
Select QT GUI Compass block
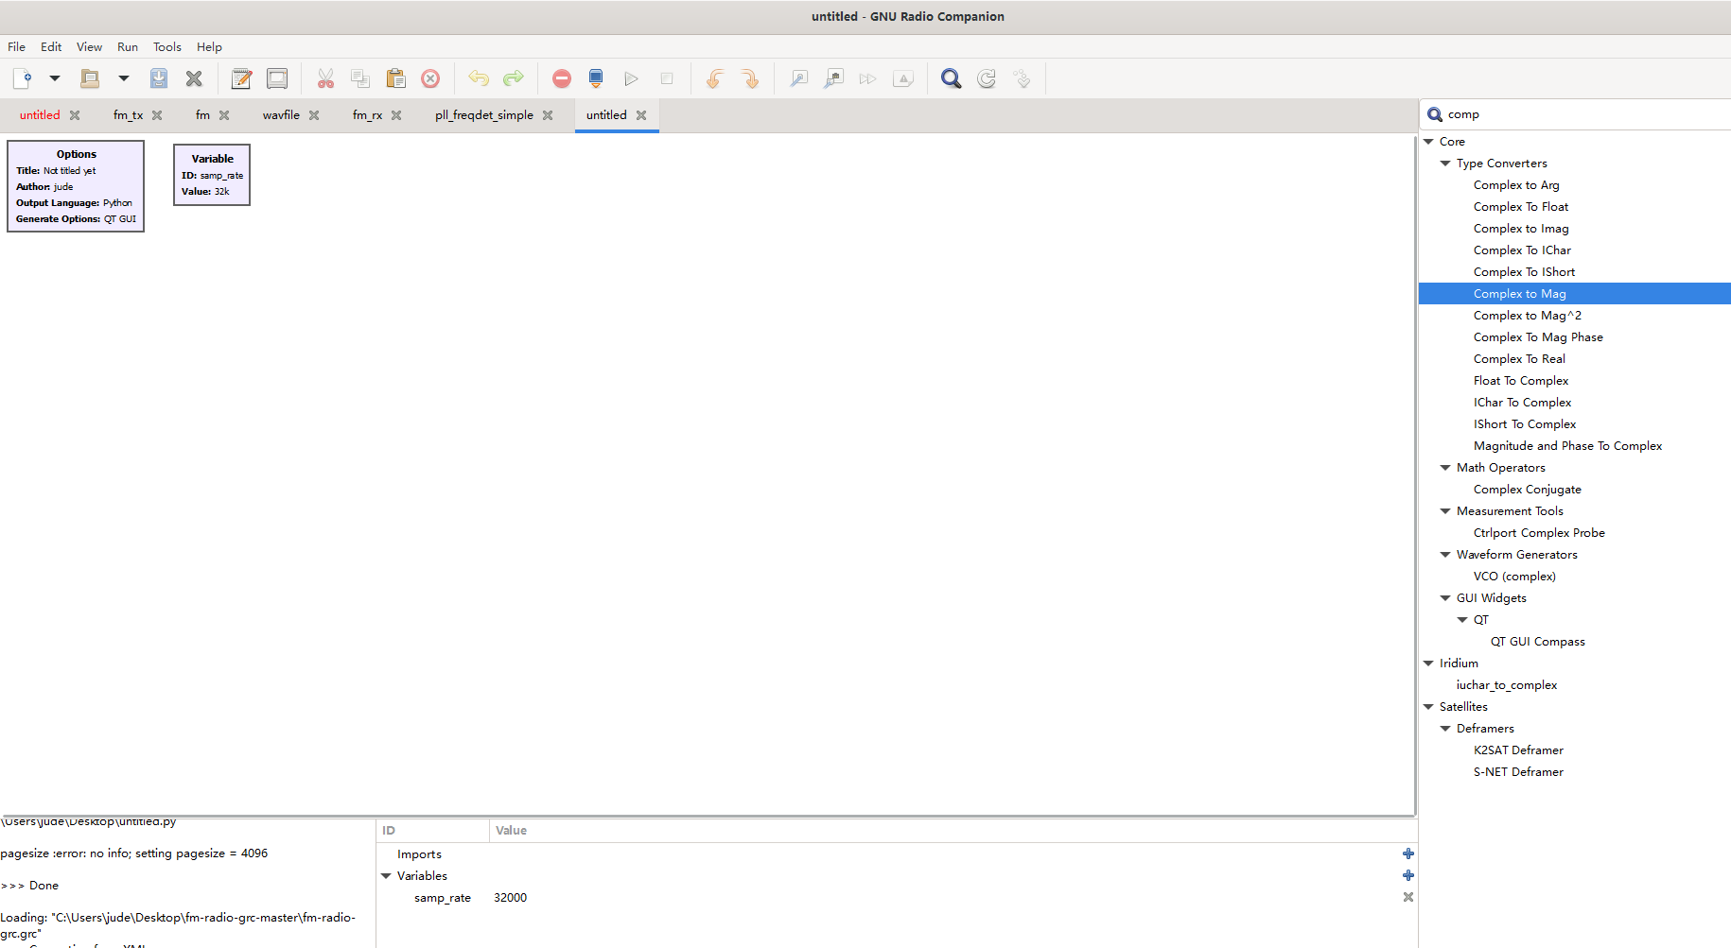(x=1538, y=642)
